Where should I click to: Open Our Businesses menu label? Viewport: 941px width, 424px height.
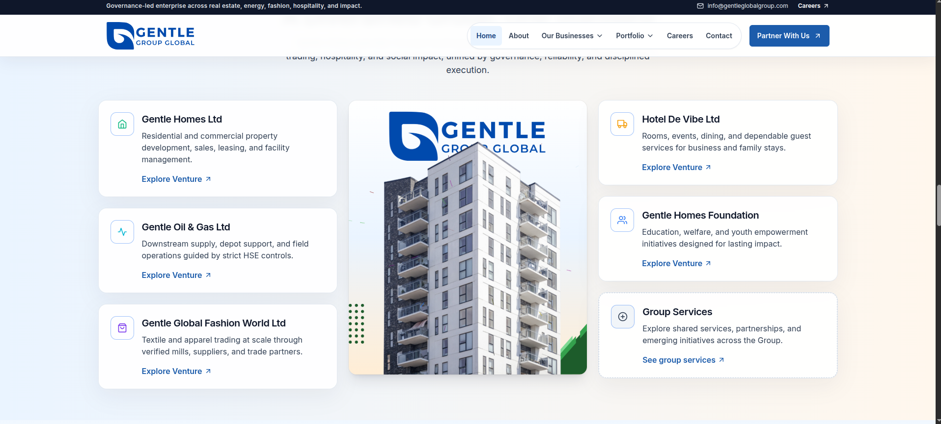pyautogui.click(x=567, y=36)
